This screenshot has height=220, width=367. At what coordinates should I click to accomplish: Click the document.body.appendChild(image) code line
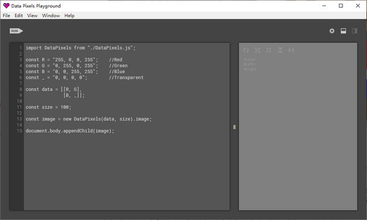[70, 131]
